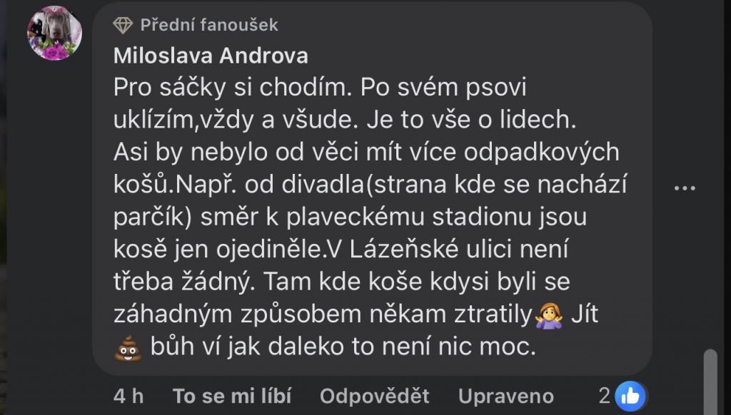The image size is (731, 415).
Task: Reply using the 'Odpovědět' button
Action: tap(375, 396)
